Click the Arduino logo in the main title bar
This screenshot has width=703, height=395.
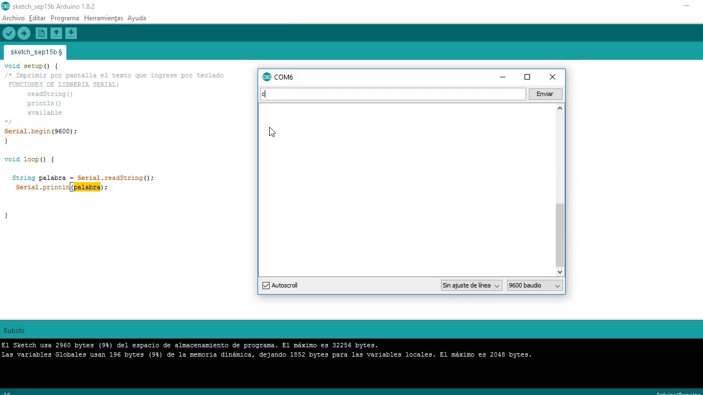click(x=5, y=6)
